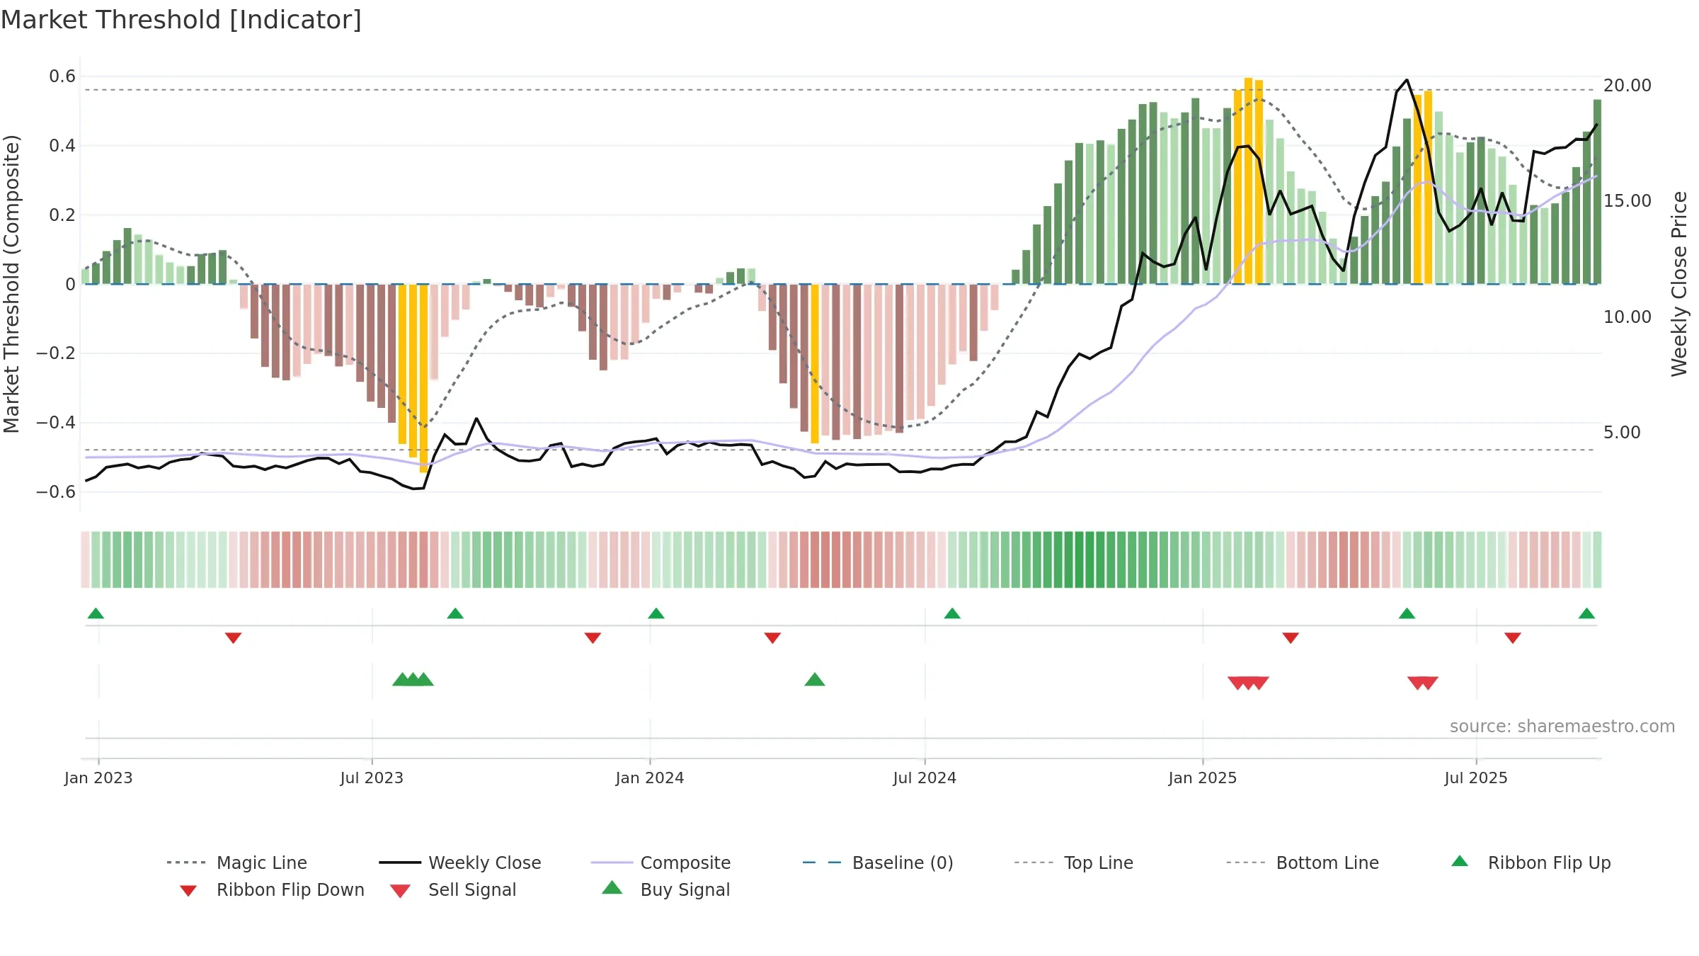Screen dimensions: 1699x956
Task: Toggle the Magic Line legend entry
Action: [x=237, y=863]
